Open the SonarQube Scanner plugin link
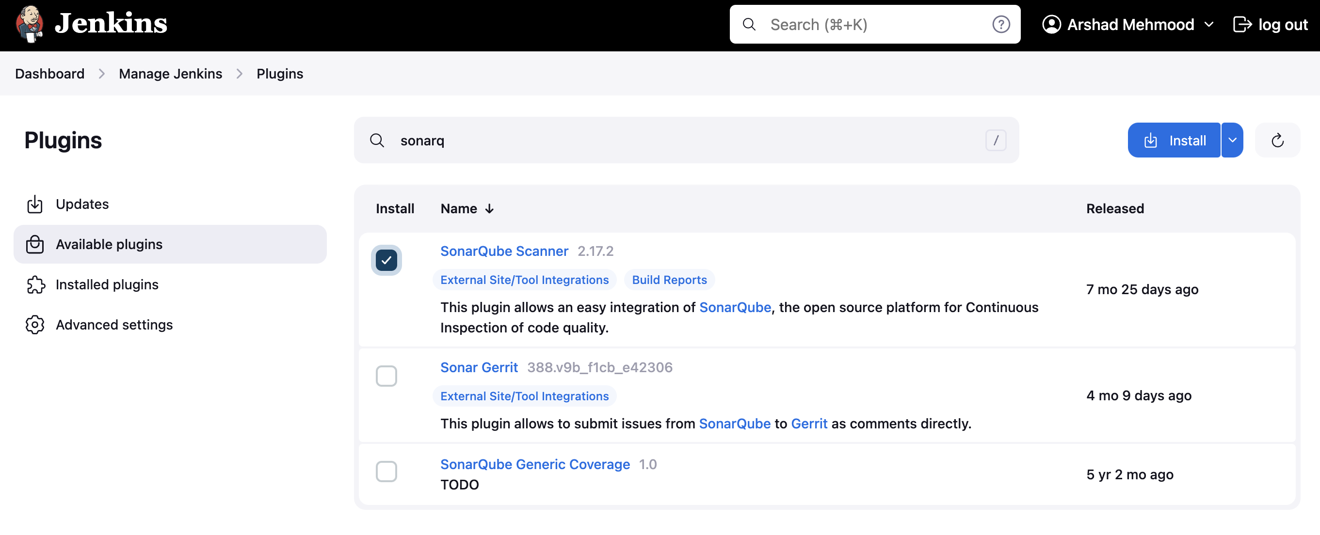 [504, 251]
